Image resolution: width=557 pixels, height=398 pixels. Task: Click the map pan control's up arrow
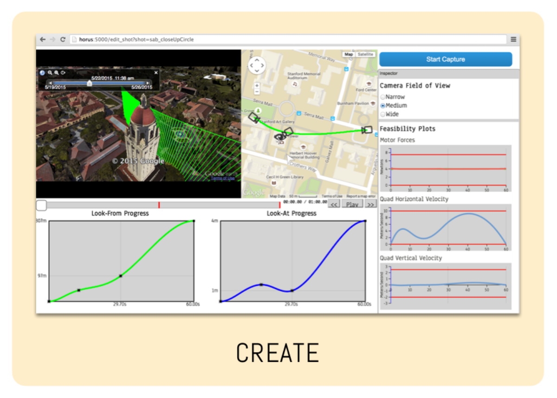[257, 60]
